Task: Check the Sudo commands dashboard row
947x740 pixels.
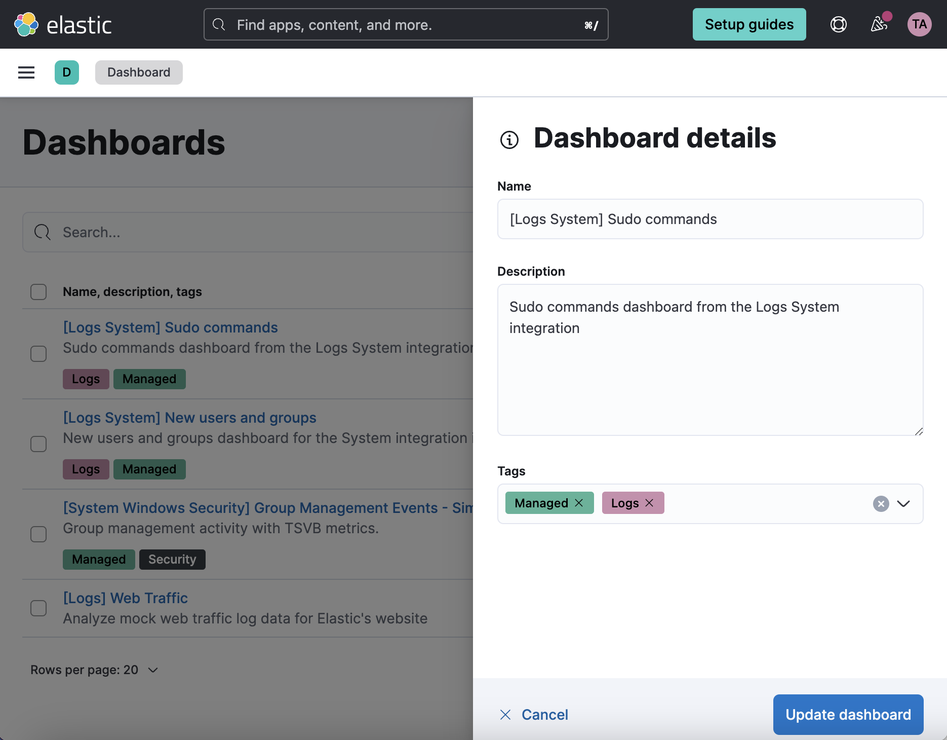Action: click(38, 354)
